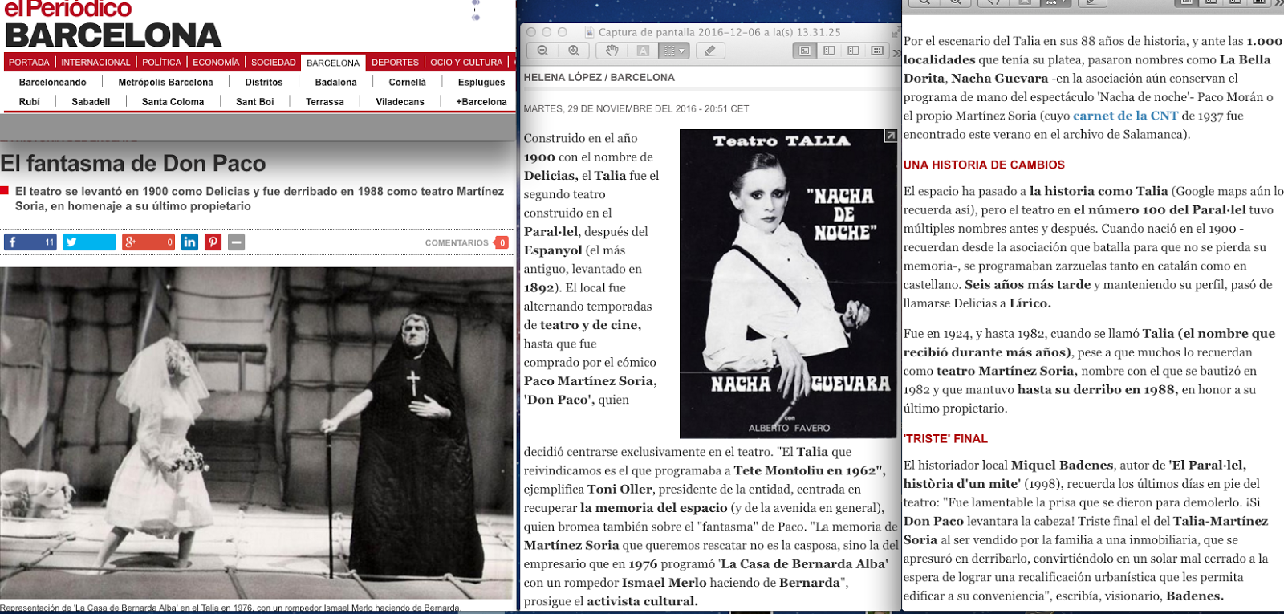This screenshot has width=1284, height=614.
Task: Collapse share options with the grey minus button
Action: pyautogui.click(x=236, y=242)
